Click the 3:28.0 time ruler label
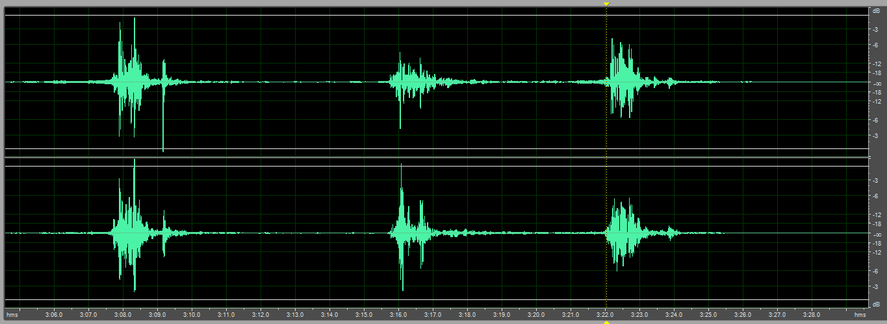The image size is (887, 324). 812,315
